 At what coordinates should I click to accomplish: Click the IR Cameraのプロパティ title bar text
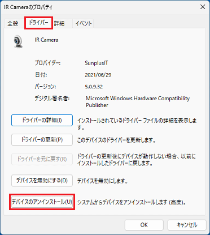coord(28,7)
